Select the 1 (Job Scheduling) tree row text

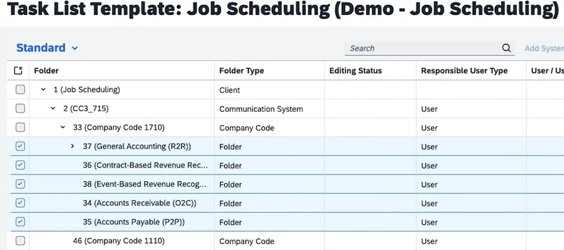pyautogui.click(x=87, y=90)
